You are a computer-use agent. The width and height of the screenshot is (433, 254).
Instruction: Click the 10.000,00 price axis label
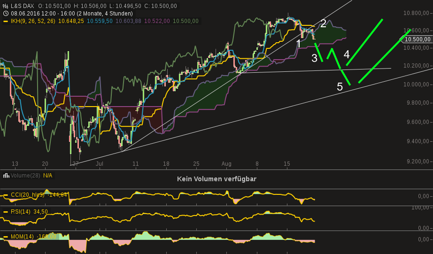point(416,85)
